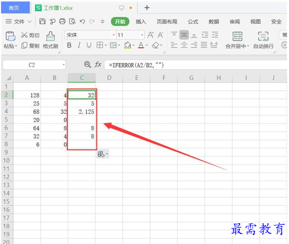Click the eraser clear-format icon
The height and width of the screenshot is (244, 289).
click(x=155, y=45)
